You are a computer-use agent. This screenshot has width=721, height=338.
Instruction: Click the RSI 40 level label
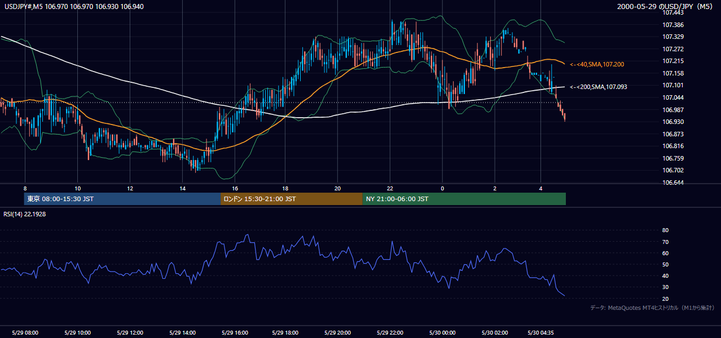[x=665, y=275]
